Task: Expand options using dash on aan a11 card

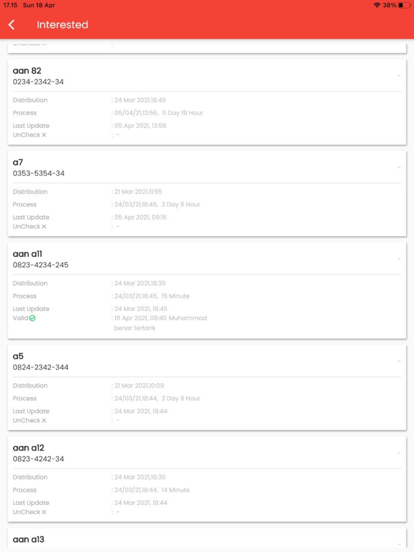Action: coord(400,259)
